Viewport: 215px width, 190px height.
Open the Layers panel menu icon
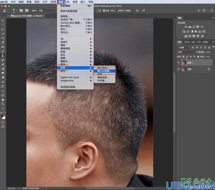click(213, 42)
